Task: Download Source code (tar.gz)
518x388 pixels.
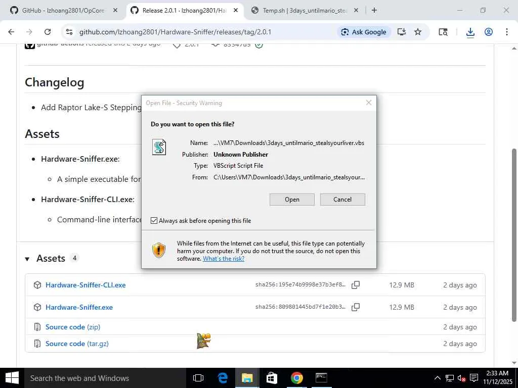Action: pyautogui.click(x=77, y=344)
